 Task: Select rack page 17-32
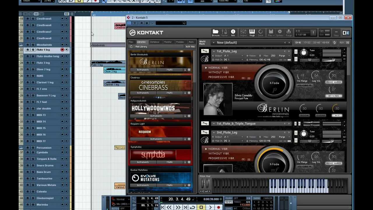[307, 43]
